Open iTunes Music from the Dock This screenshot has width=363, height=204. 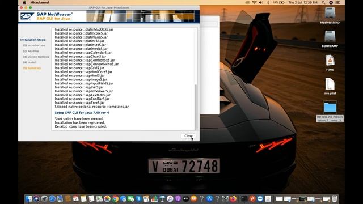[170, 199]
